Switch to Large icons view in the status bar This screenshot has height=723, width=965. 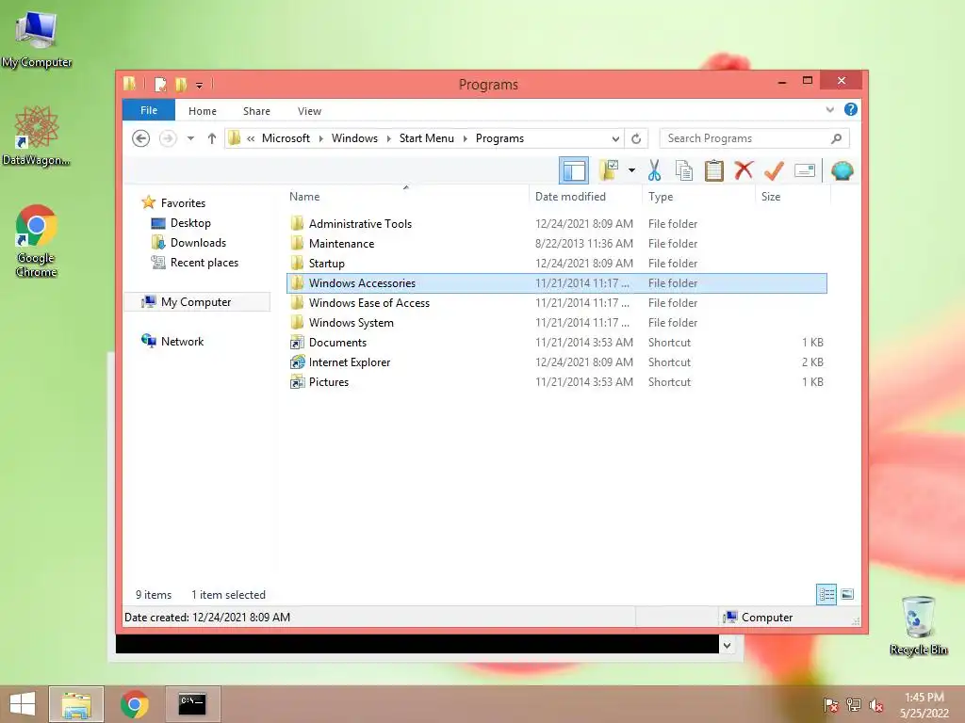pyautogui.click(x=847, y=594)
